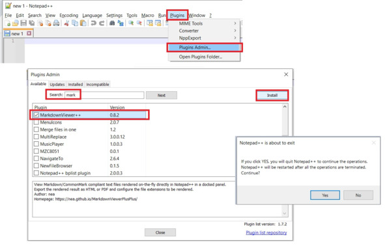Viewport: 385px width, 246px height.
Task: Open the Plugin list repository link
Action: click(x=266, y=232)
